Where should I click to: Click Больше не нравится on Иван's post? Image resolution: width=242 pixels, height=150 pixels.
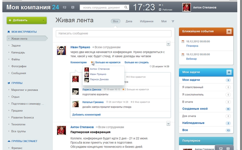(x=108, y=62)
